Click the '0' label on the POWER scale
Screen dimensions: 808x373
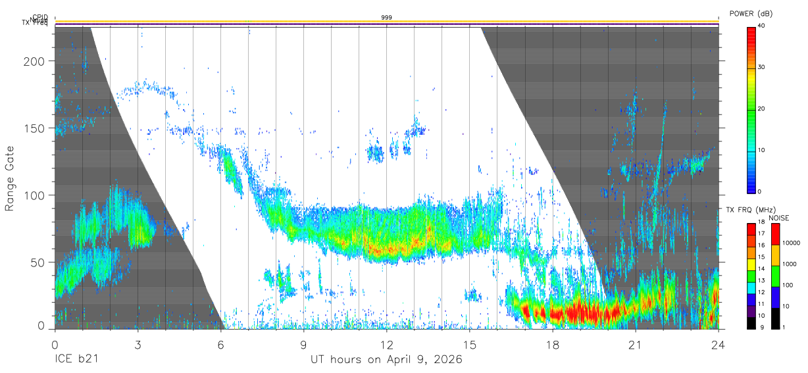tap(760, 191)
